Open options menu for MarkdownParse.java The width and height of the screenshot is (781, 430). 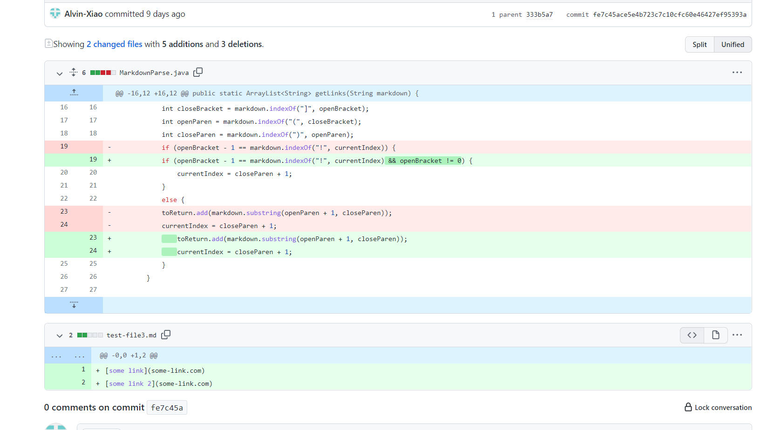click(737, 73)
